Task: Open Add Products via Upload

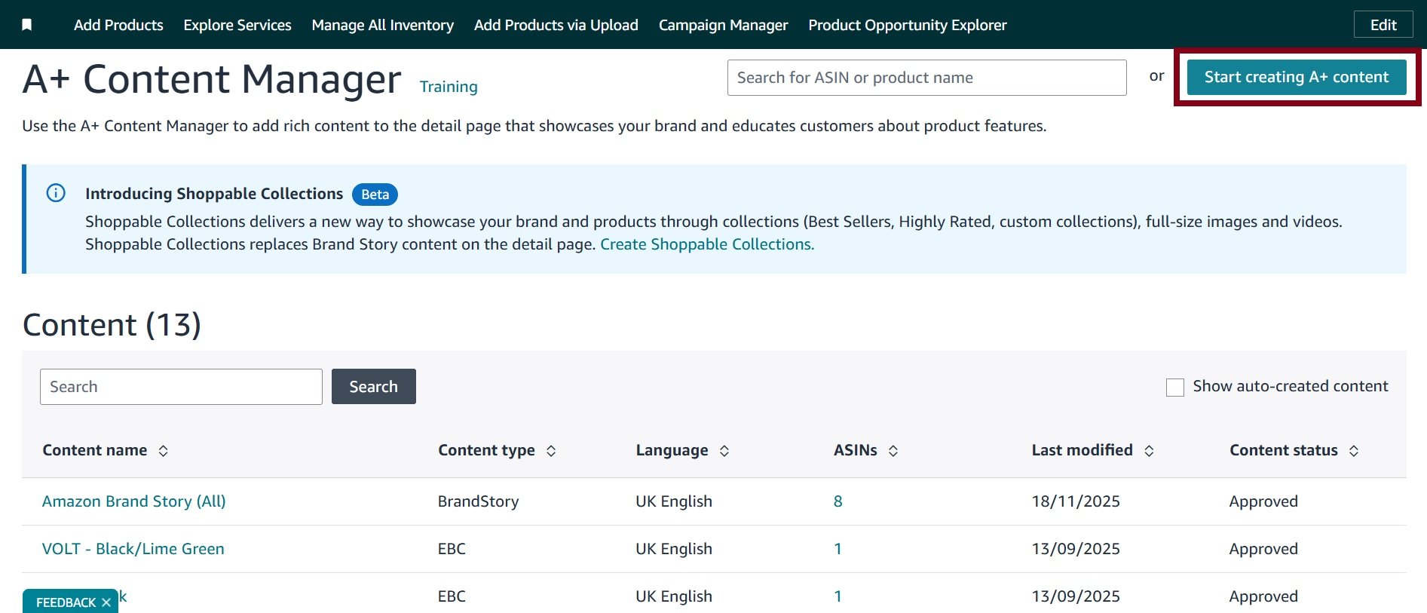Action: 556,25
